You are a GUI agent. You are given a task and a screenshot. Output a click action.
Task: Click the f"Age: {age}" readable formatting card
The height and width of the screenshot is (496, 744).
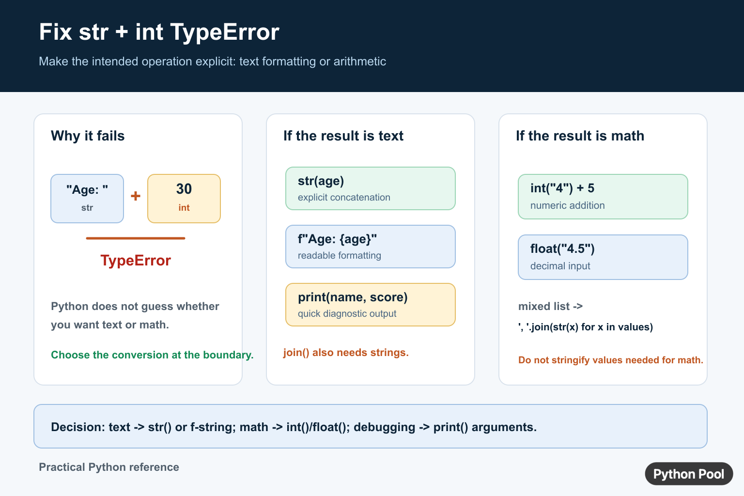click(x=371, y=247)
